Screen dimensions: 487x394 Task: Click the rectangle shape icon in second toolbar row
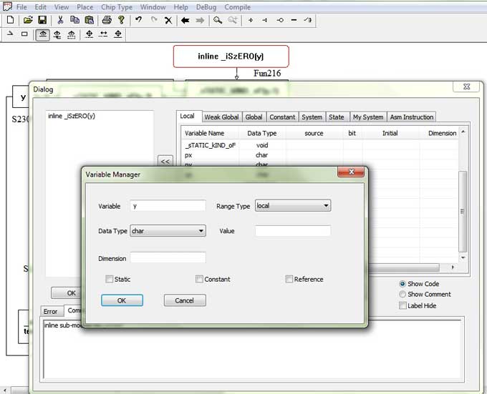click(24, 34)
